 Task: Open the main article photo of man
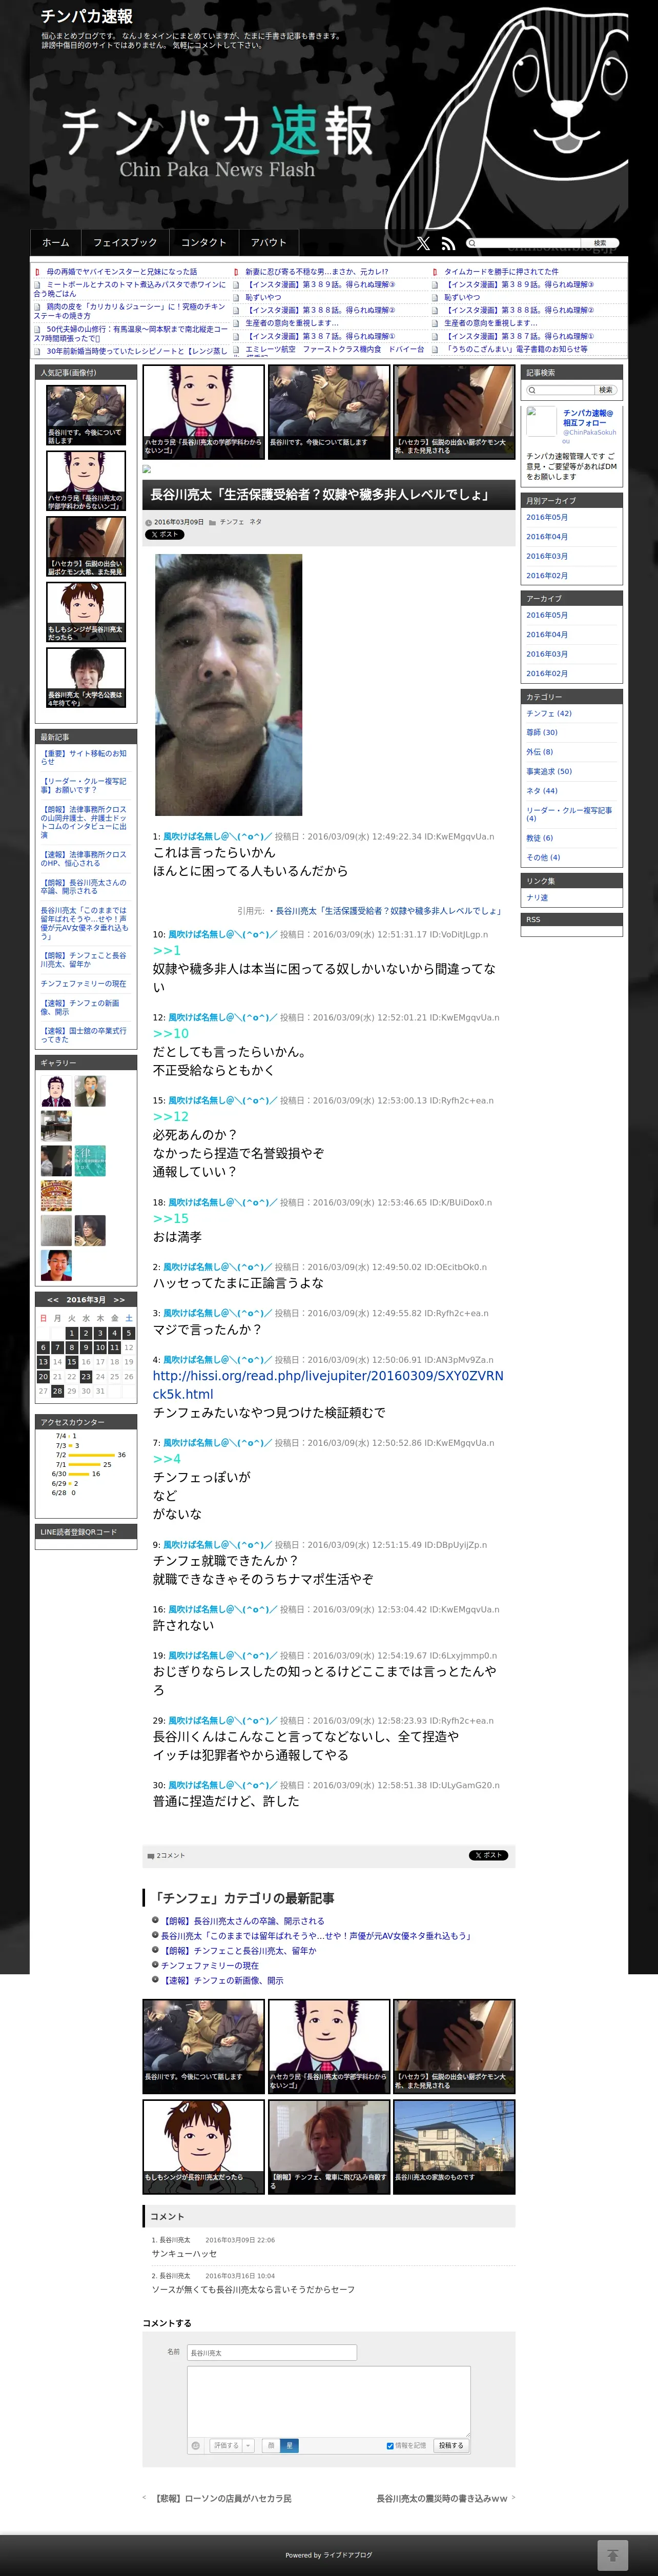(228, 685)
